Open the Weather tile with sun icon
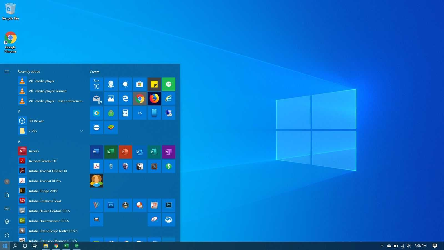The width and height of the screenshot is (444, 250). click(x=125, y=84)
